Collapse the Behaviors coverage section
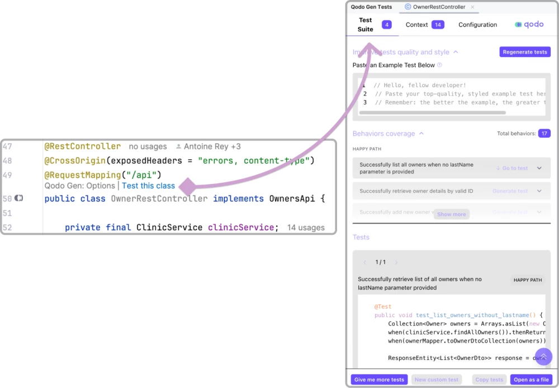This screenshot has height=388, width=559. (x=421, y=134)
